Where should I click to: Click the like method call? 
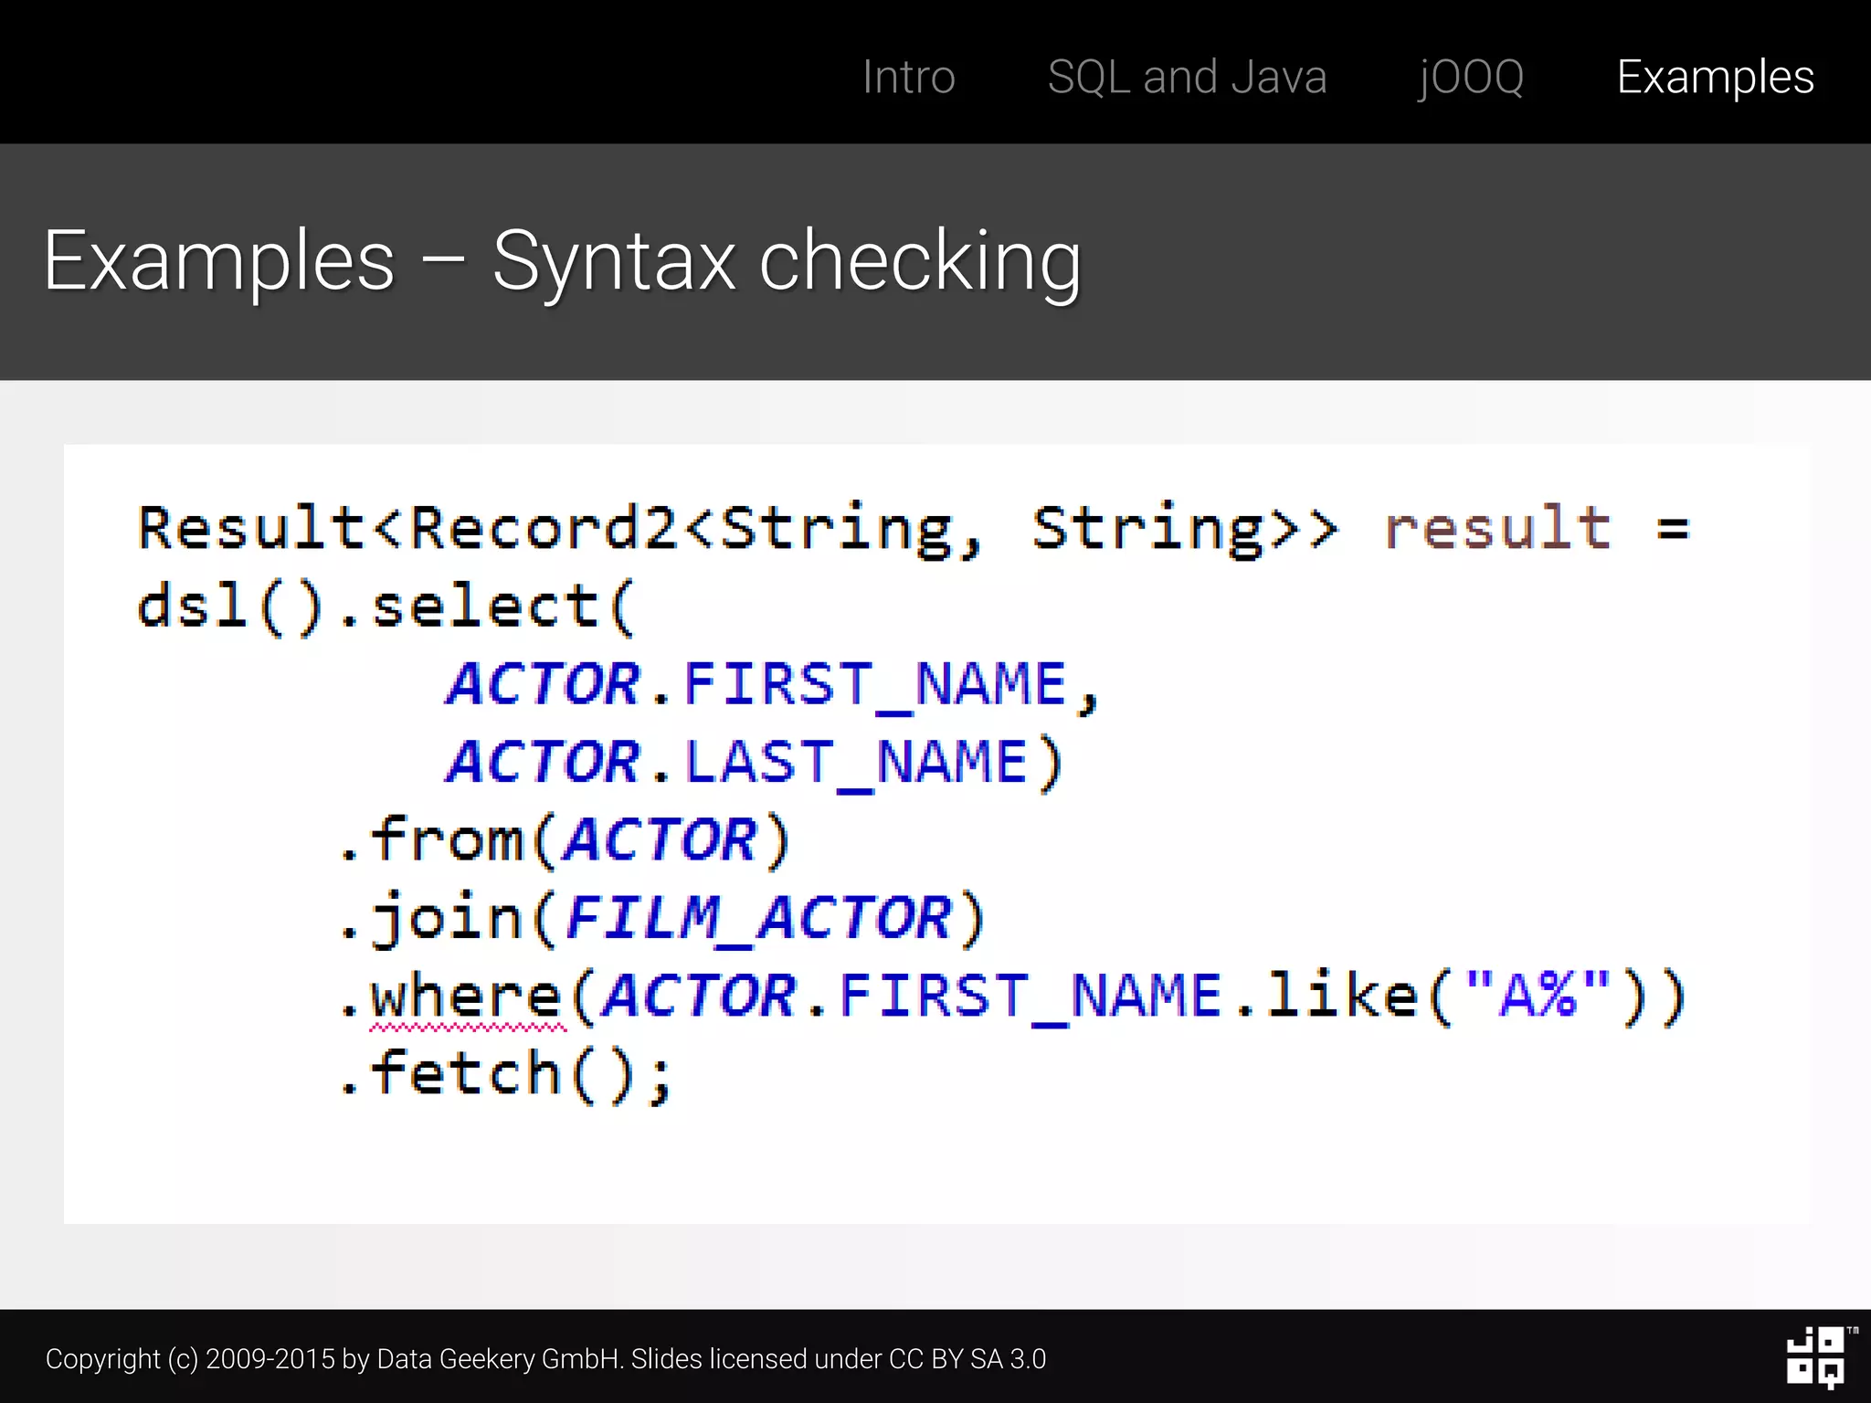pos(1341,996)
